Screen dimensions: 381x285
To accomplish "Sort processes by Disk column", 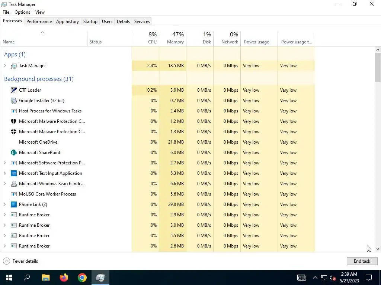I will click(200, 38).
